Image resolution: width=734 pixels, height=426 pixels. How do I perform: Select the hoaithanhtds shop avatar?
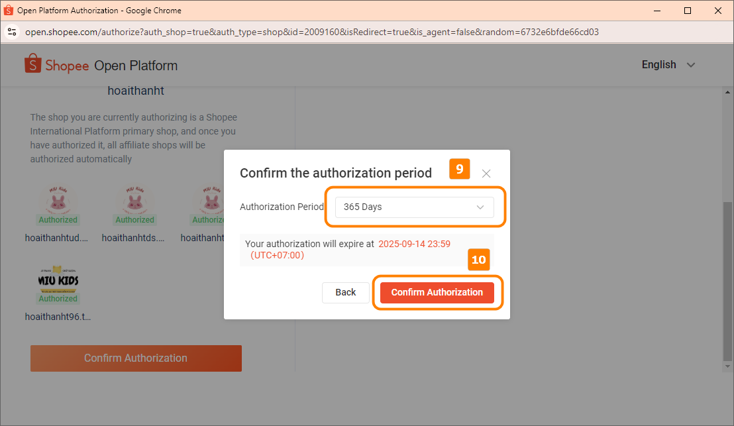click(x=134, y=199)
